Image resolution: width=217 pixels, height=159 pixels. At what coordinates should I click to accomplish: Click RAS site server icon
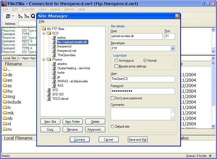click(x=54, y=85)
